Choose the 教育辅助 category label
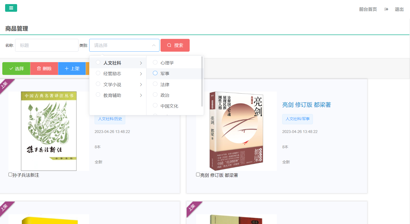 (x=112, y=95)
